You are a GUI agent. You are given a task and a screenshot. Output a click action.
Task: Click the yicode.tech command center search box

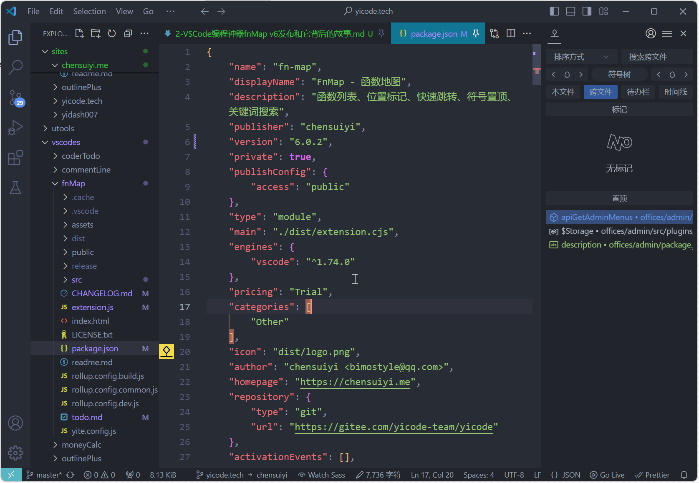click(x=368, y=11)
